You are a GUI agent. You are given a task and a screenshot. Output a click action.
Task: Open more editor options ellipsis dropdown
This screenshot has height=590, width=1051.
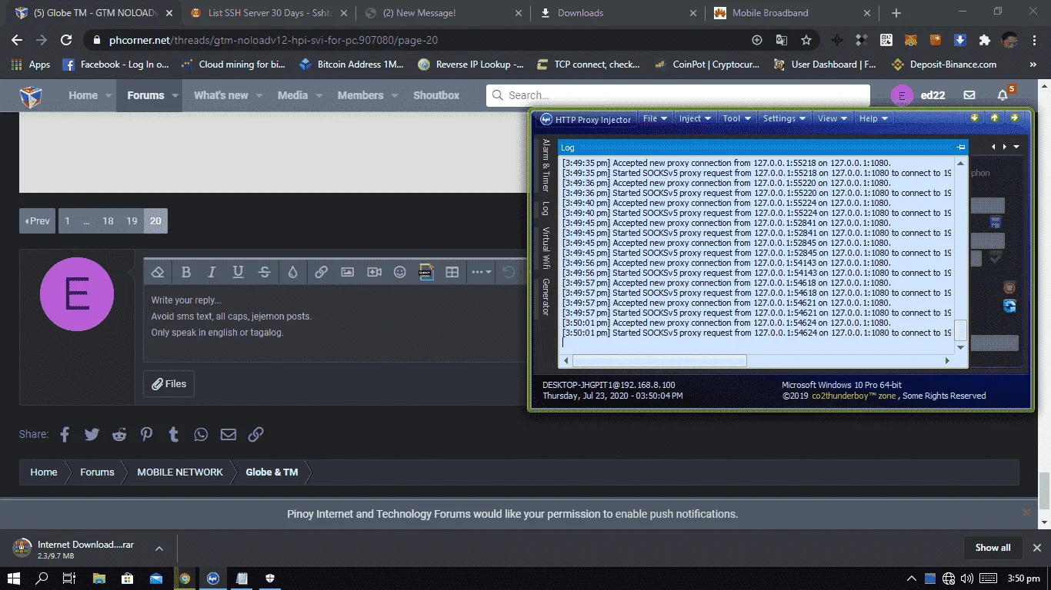482,272
